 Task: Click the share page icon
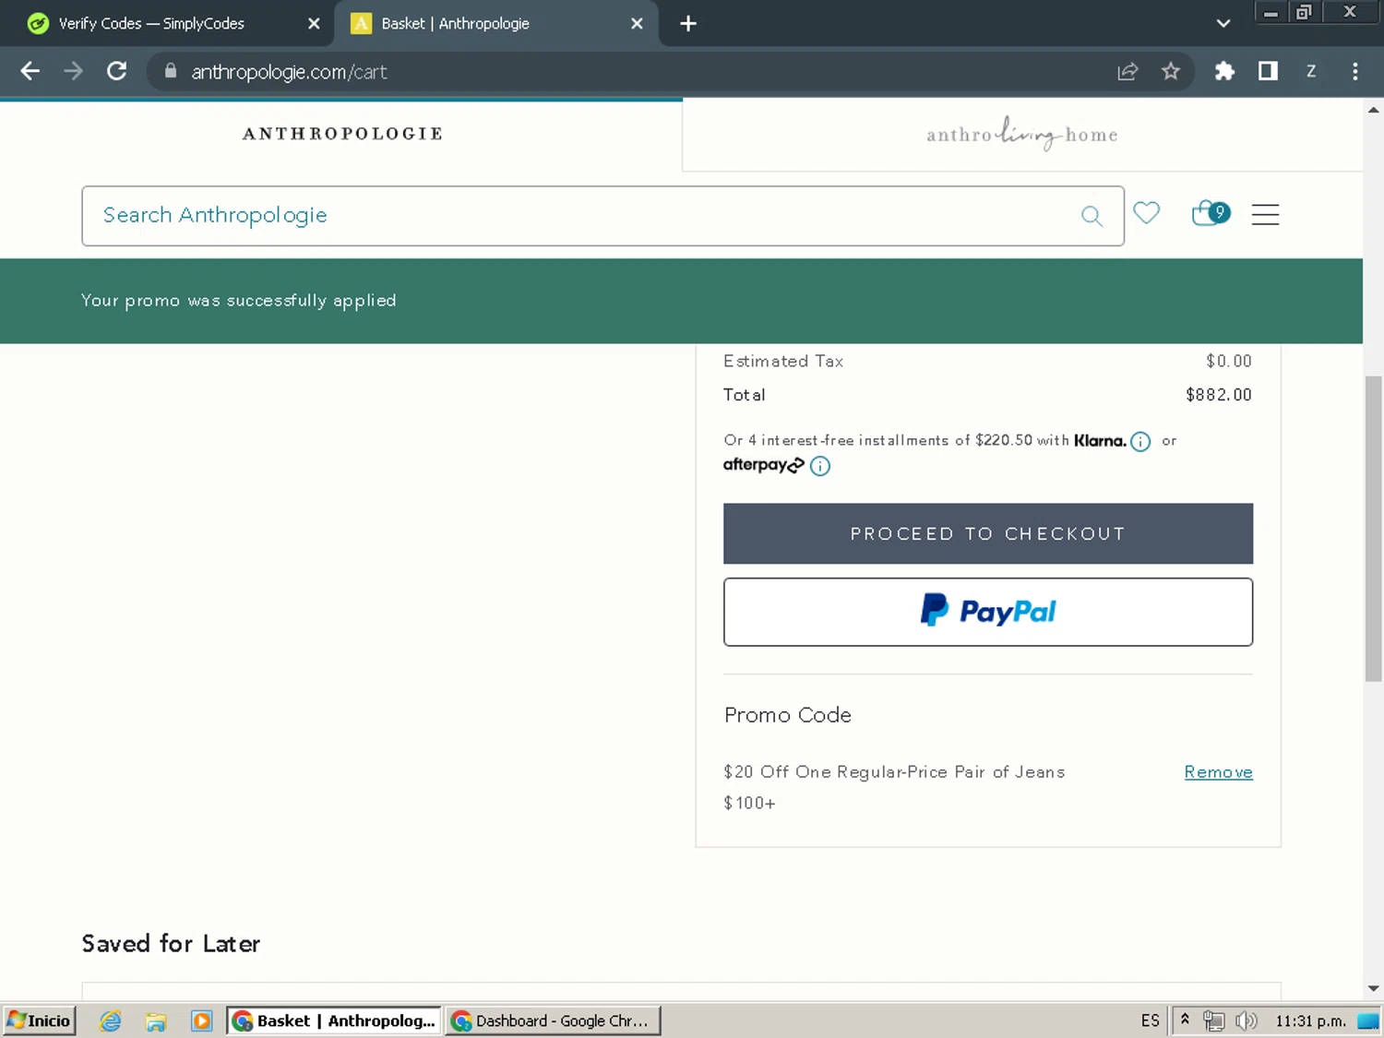pos(1127,71)
